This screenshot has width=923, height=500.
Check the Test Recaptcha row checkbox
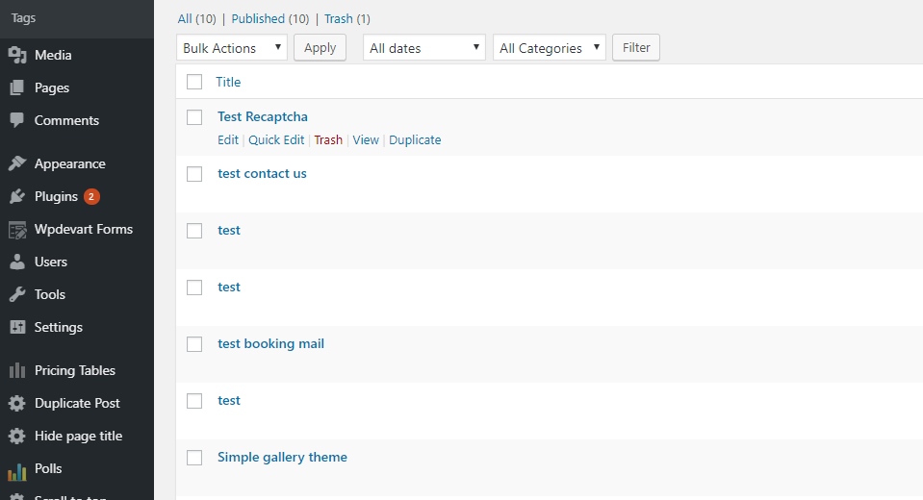[194, 117]
